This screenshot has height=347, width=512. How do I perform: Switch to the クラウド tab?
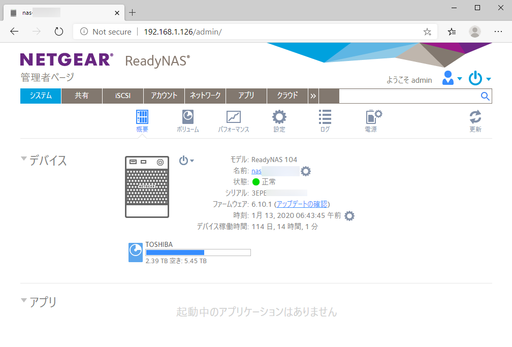[287, 96]
